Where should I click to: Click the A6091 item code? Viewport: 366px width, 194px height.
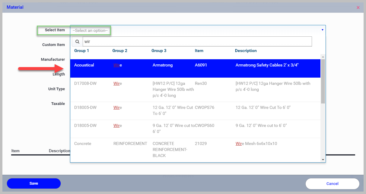pos(201,65)
